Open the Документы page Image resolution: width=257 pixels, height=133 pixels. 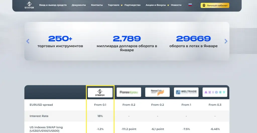79,5
